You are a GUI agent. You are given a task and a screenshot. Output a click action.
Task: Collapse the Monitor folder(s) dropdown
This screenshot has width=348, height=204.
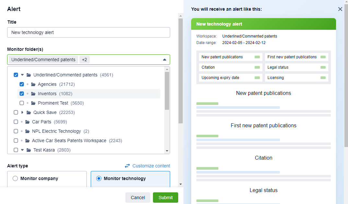coord(164,60)
